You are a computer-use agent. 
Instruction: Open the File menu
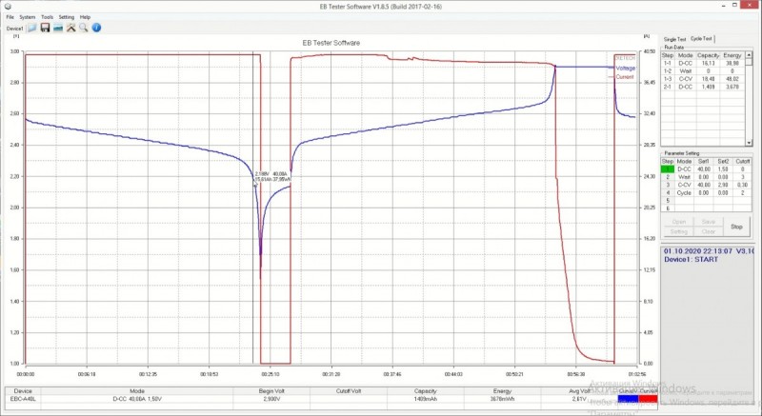(10, 17)
